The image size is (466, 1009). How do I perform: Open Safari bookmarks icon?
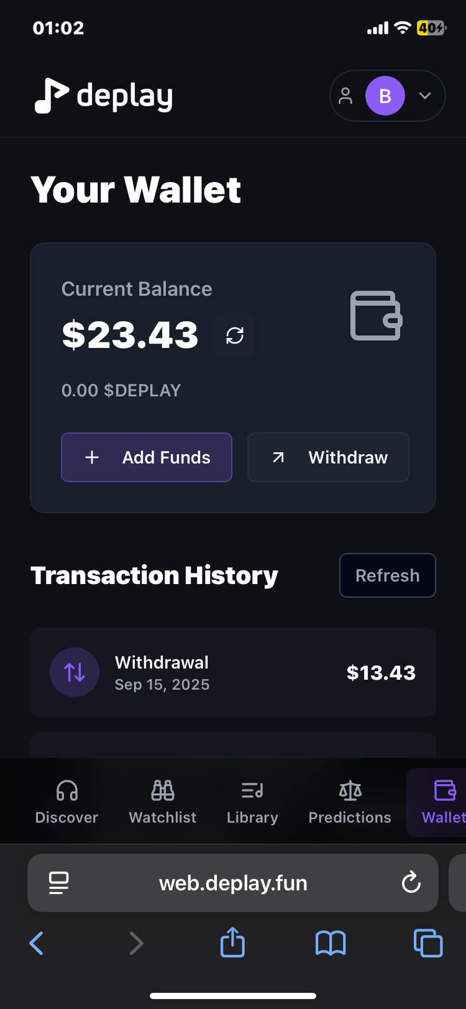(331, 943)
